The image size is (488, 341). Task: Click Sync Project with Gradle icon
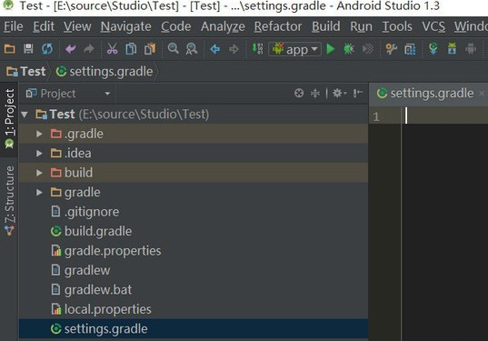pos(433,49)
